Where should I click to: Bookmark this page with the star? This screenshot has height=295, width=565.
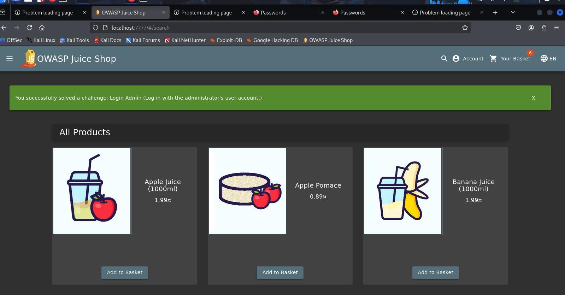click(465, 28)
